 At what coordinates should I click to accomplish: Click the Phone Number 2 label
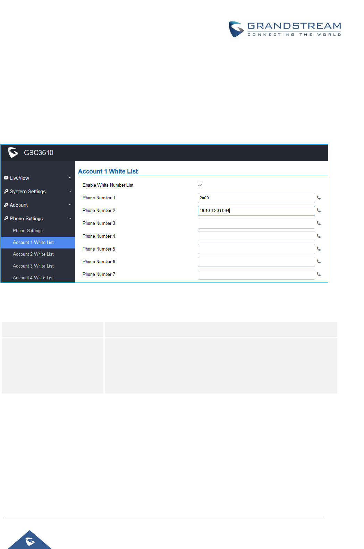(x=99, y=211)
